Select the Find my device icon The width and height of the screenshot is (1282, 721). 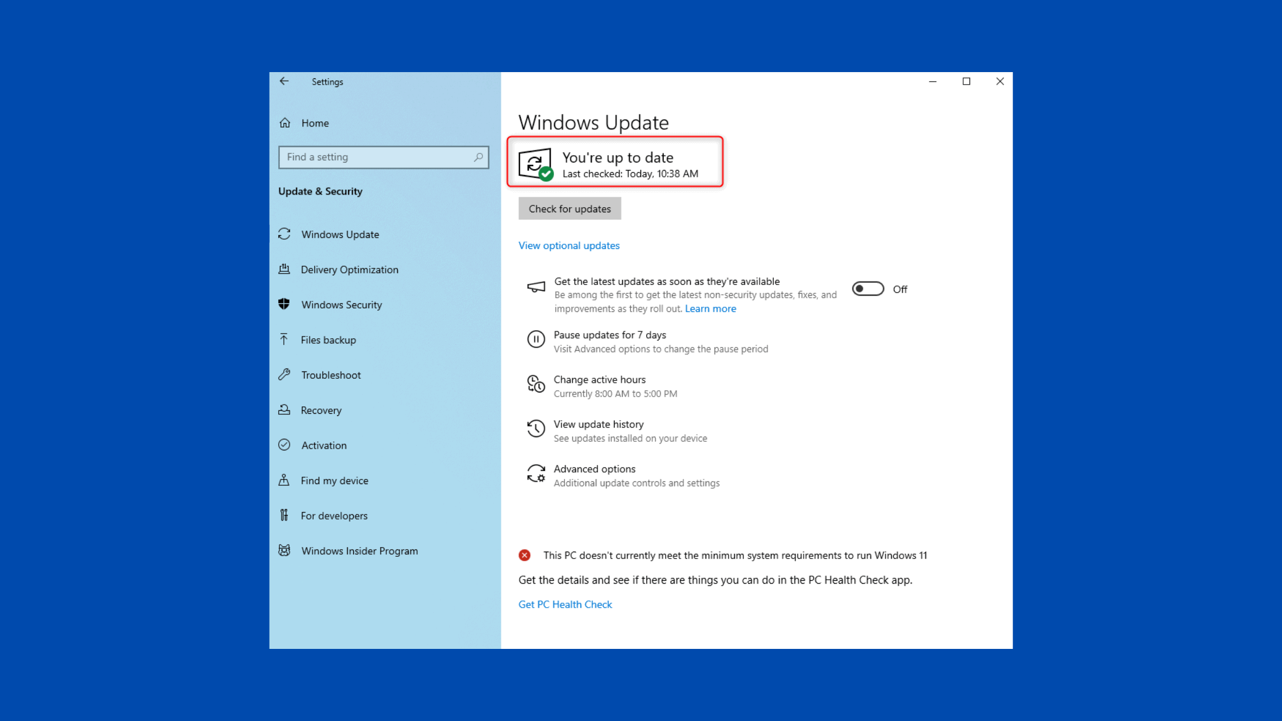(285, 480)
